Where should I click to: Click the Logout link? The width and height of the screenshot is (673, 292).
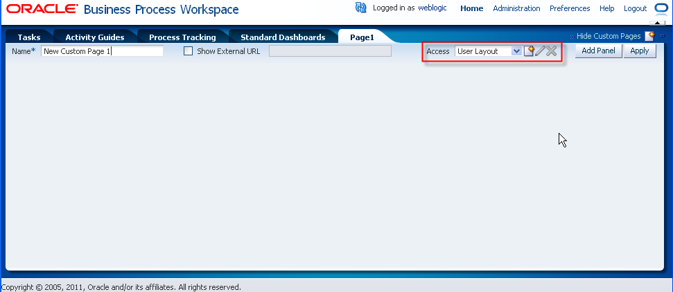(x=636, y=8)
